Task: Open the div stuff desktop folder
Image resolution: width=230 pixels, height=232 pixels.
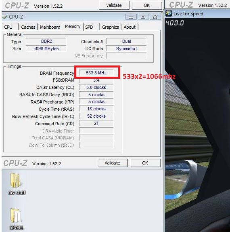Action: point(16,184)
